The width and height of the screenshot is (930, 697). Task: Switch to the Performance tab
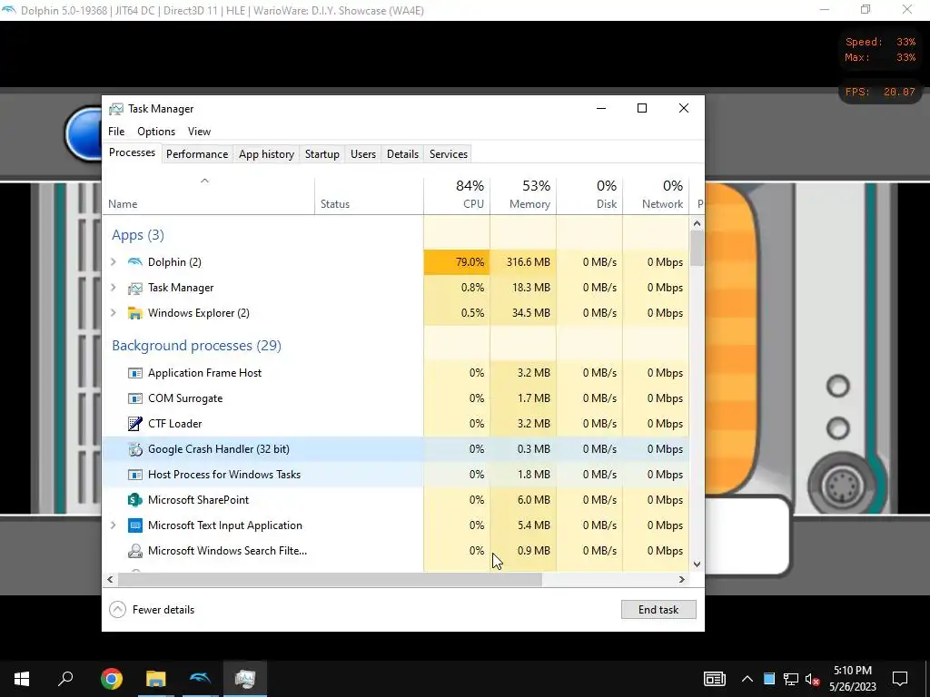click(x=197, y=154)
